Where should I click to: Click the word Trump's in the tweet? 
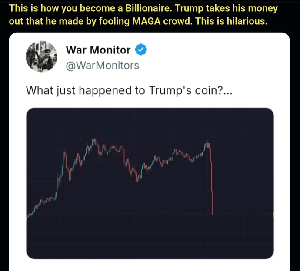(x=170, y=90)
